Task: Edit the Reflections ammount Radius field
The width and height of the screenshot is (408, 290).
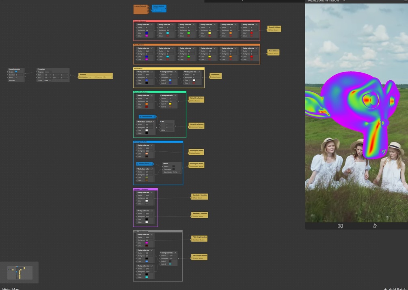Action: 149,125
